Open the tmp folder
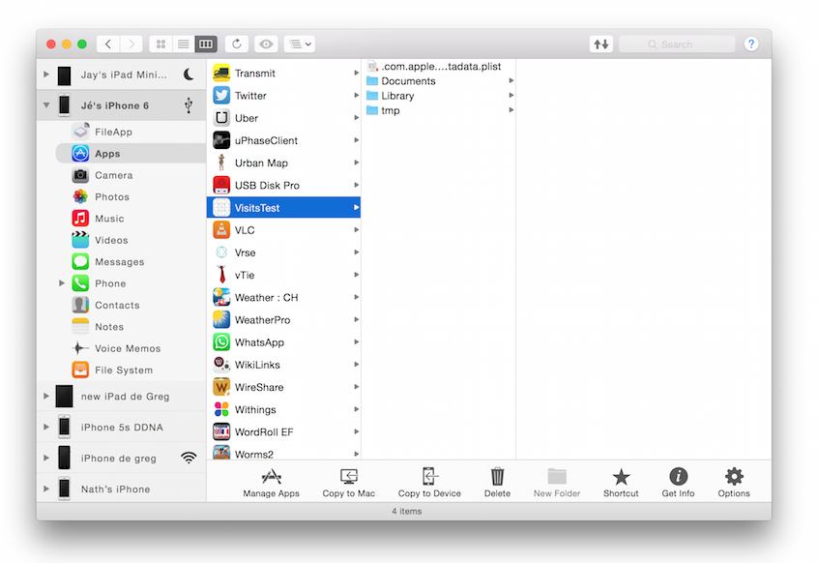Screen dimensions: 818x563 439,110
